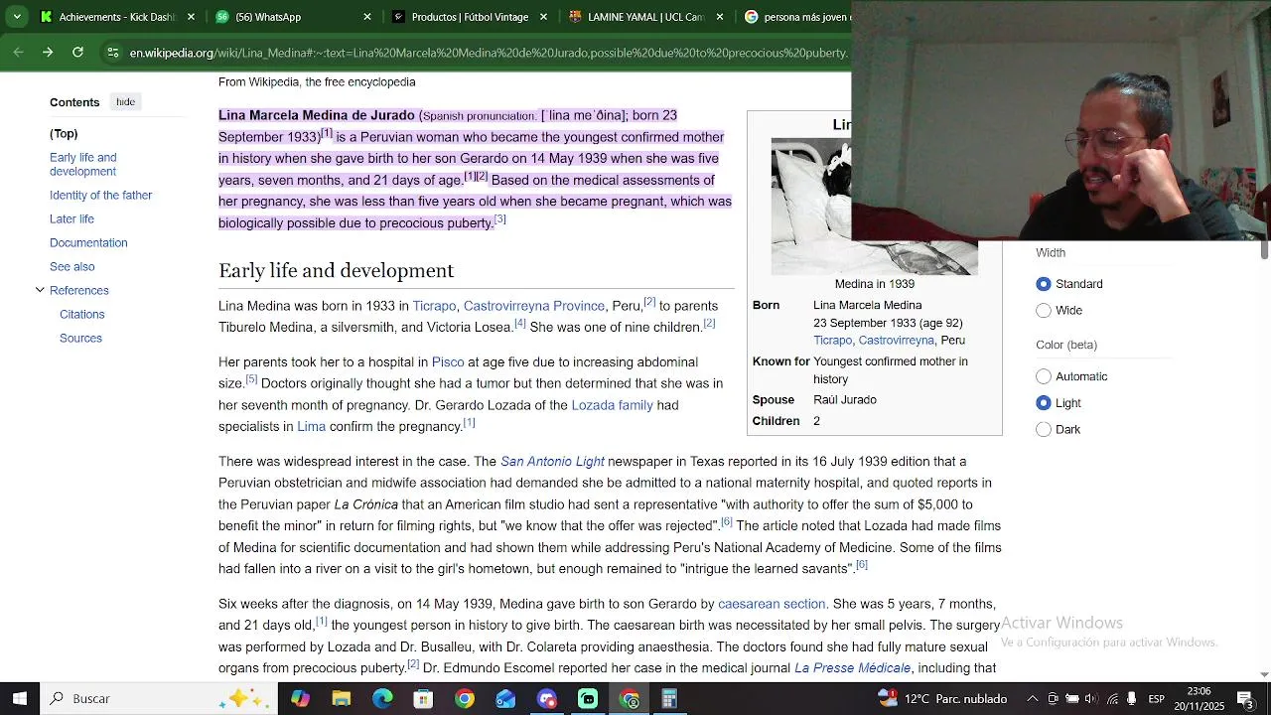Go back in browser history
Viewport: 1271px width, 715px height.
(19, 53)
